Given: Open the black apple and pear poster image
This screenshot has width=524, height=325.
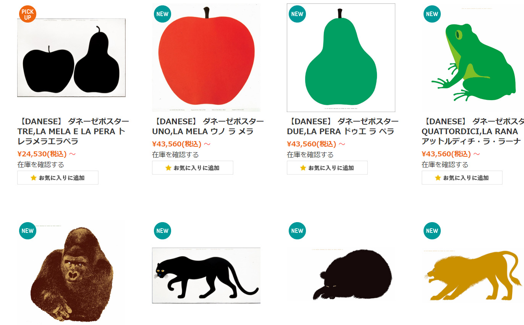Looking at the screenshot, I should point(71,58).
